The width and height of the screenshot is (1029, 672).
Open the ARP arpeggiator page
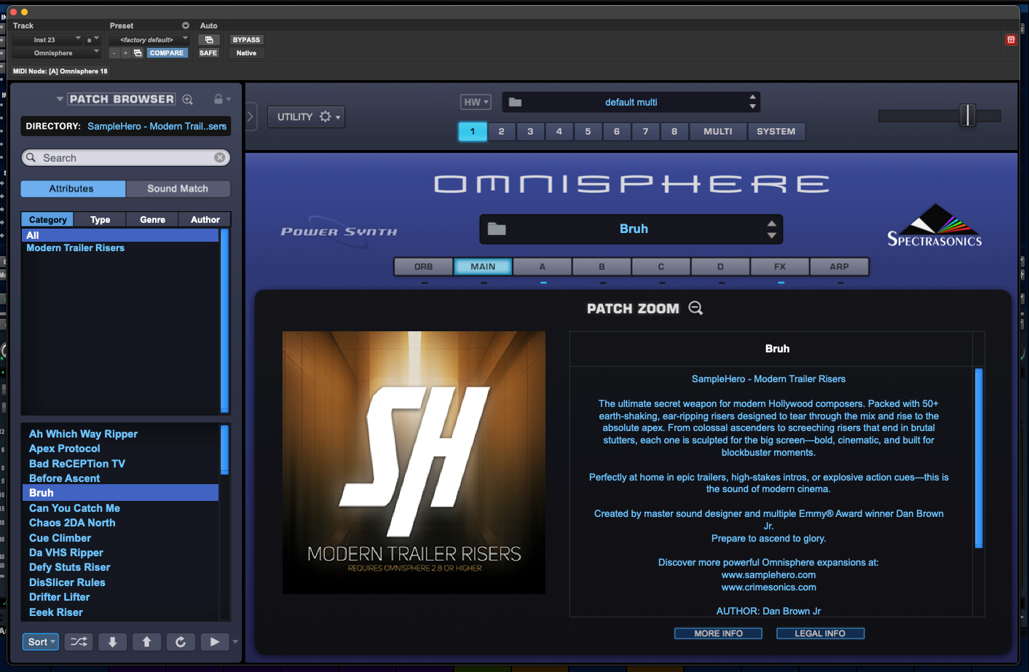tap(839, 266)
